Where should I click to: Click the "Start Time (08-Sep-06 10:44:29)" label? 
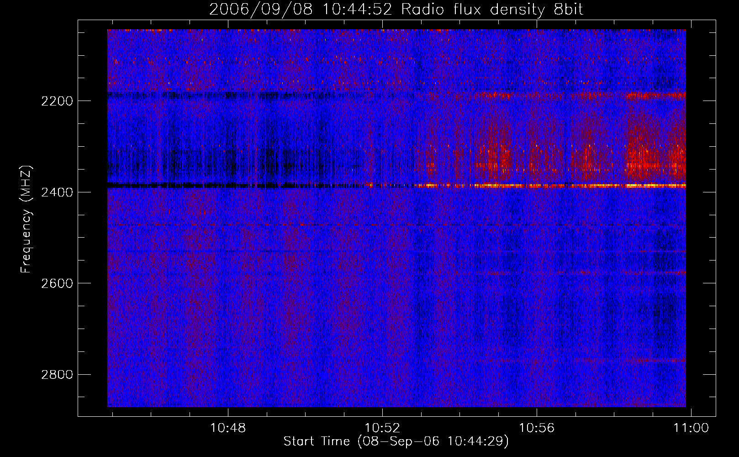coord(396,441)
